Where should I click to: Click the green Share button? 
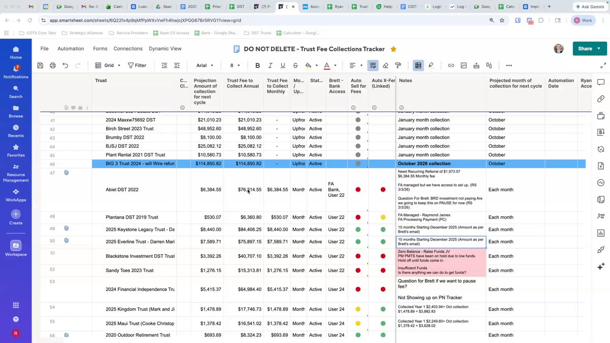(x=585, y=49)
